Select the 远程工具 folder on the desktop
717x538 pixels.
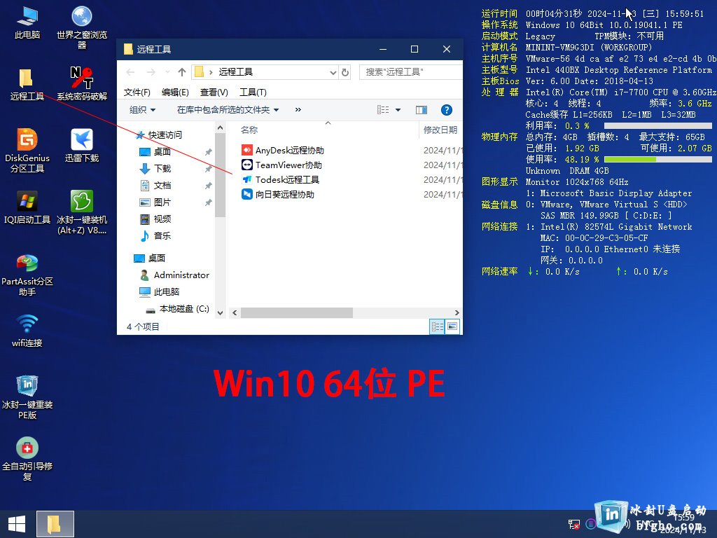point(27,84)
